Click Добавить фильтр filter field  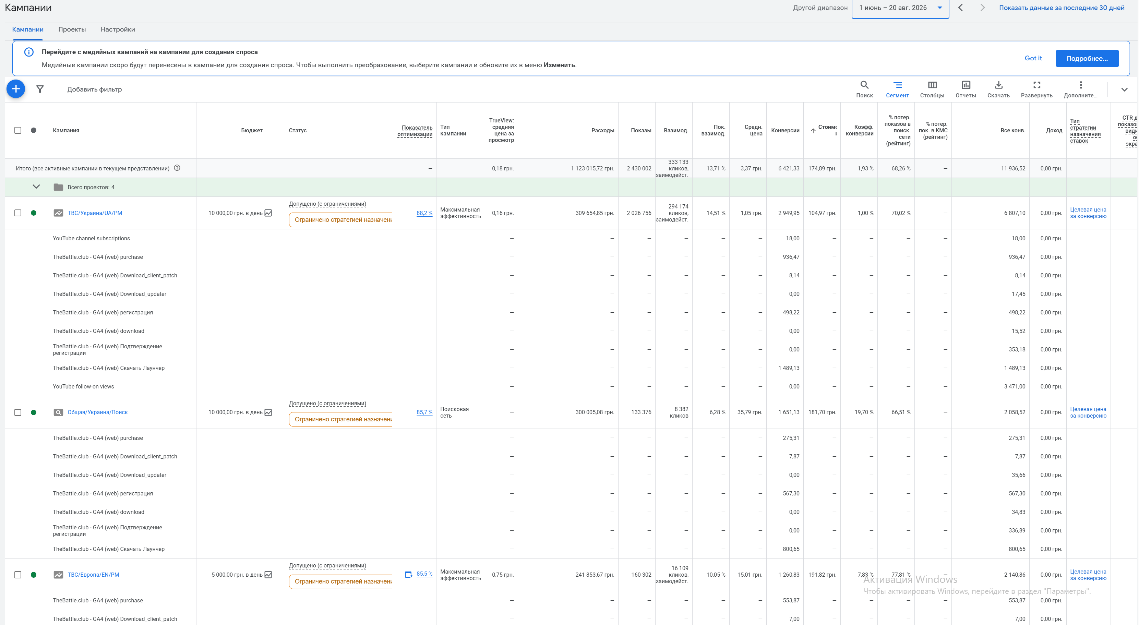94,89
